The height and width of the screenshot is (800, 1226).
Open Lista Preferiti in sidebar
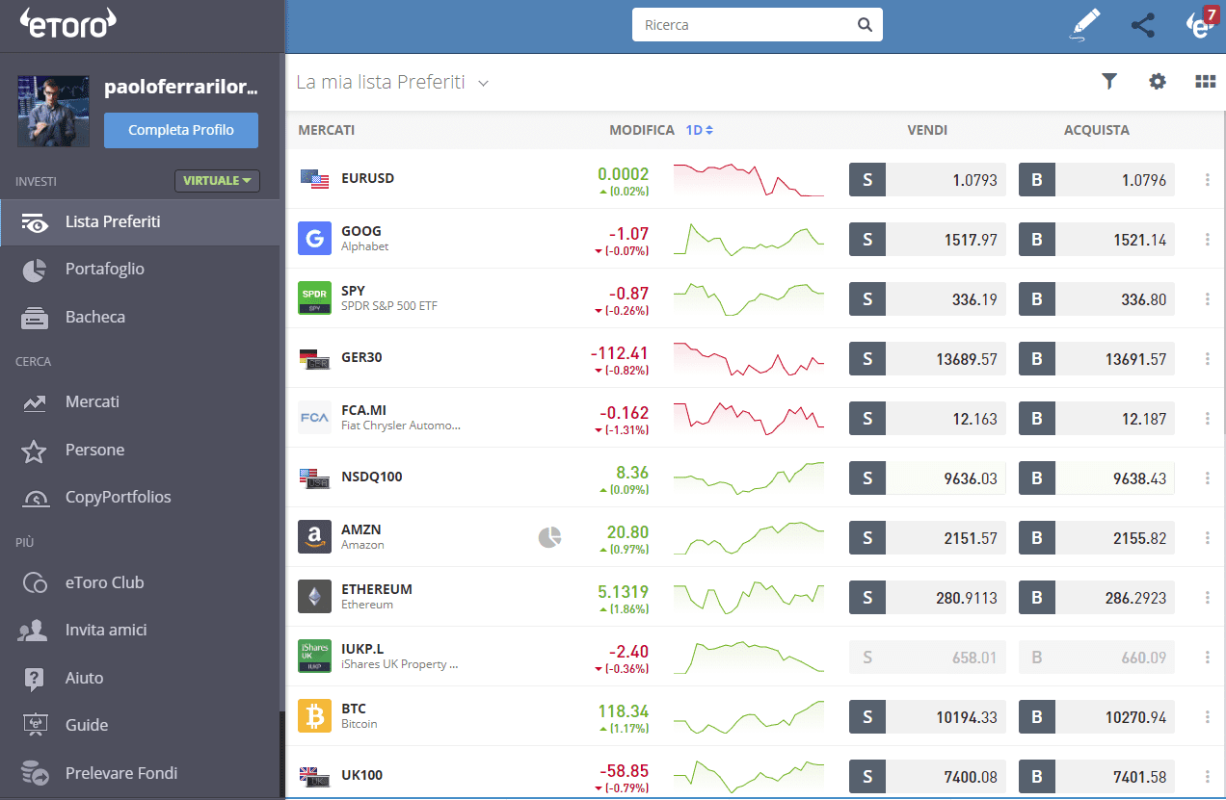click(140, 221)
